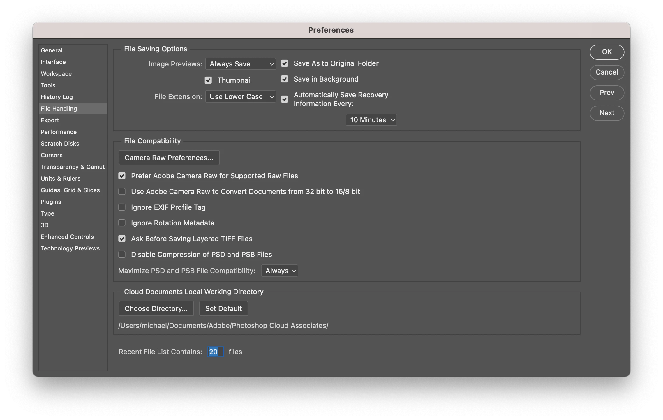Go to Technology Previews section
Screen dimensions: 663x420
pos(70,248)
